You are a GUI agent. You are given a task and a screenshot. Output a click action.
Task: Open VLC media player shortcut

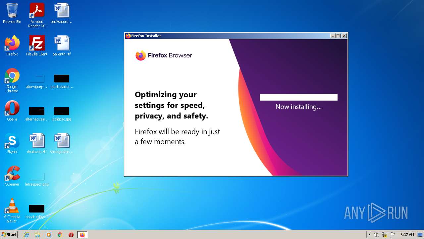(x=12, y=210)
